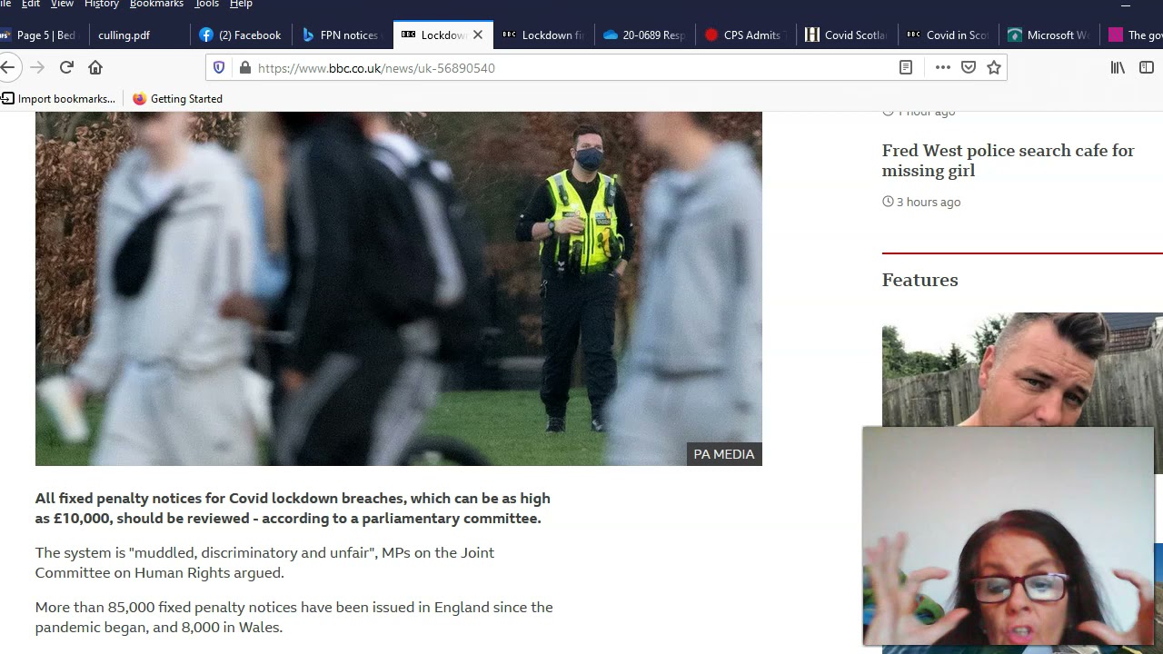Reload the current page
Image resolution: width=1163 pixels, height=654 pixels.
[66, 67]
